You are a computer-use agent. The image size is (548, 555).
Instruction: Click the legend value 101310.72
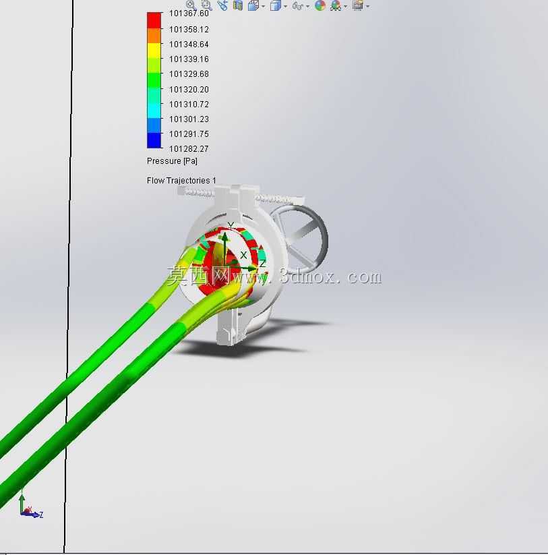point(189,105)
